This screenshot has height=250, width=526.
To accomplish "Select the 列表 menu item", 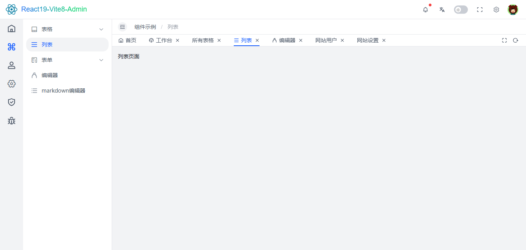I will coord(67,45).
